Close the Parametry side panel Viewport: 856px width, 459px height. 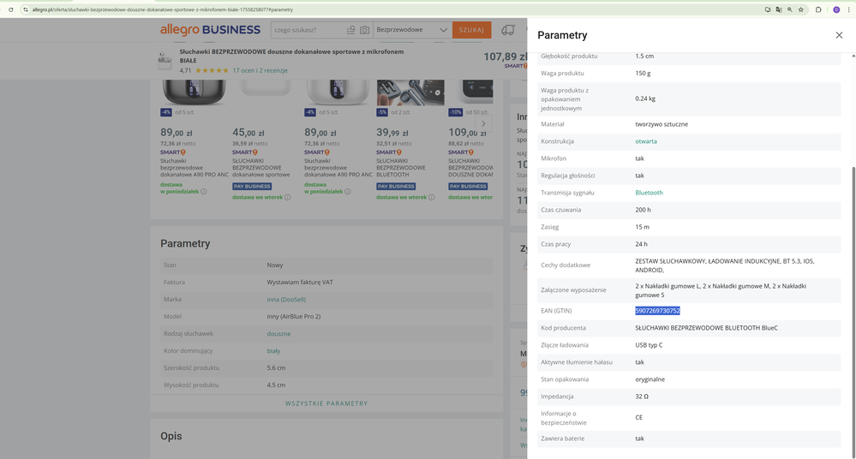point(839,35)
